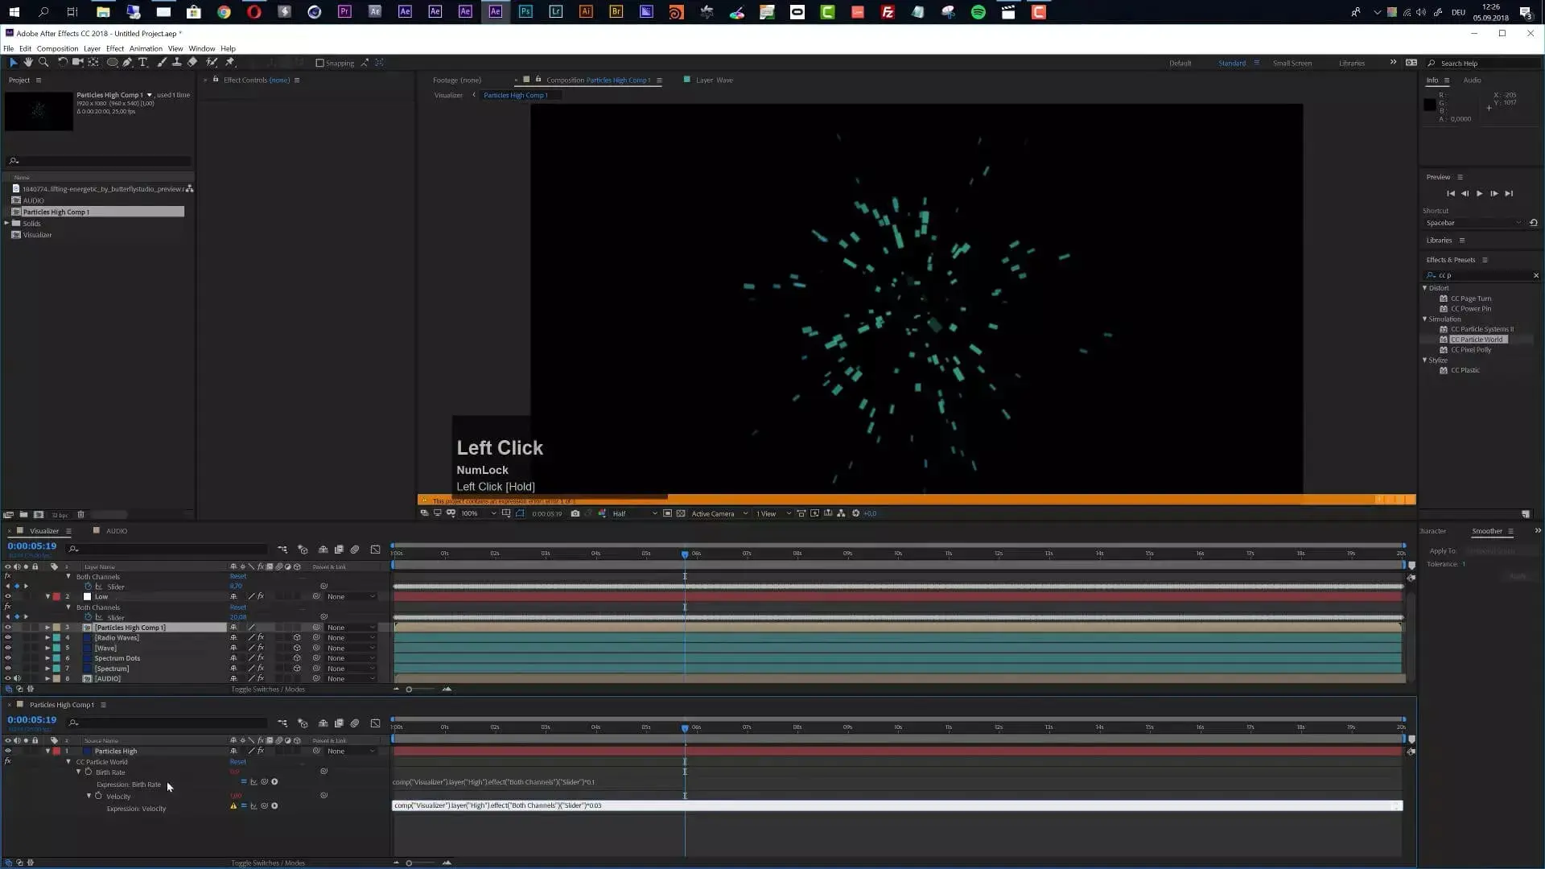The image size is (1545, 869).
Task: Play the preview
Action: point(1479,194)
